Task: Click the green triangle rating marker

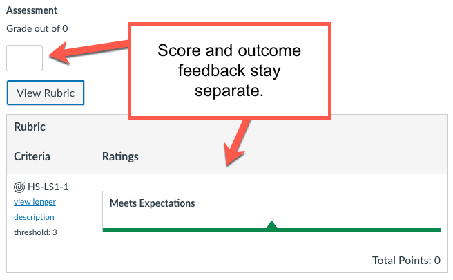Action: coord(272,225)
